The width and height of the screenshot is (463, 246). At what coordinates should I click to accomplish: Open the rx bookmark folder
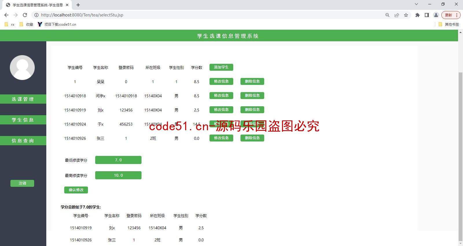click(x=10, y=25)
